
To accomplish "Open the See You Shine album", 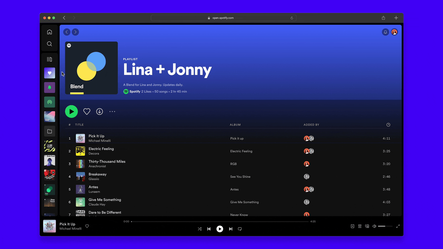I will (240, 177).
